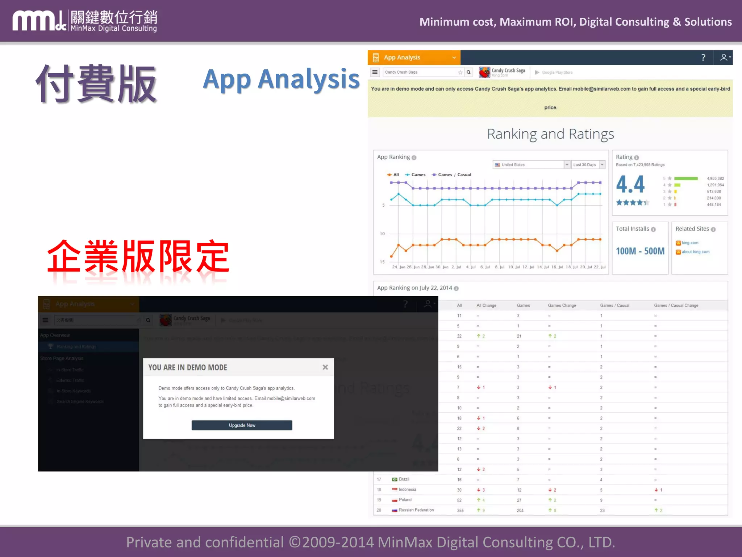Click the Candy Crush Saga app icon in right screenshot
Image resolution: width=742 pixels, height=557 pixels.
[x=484, y=72]
